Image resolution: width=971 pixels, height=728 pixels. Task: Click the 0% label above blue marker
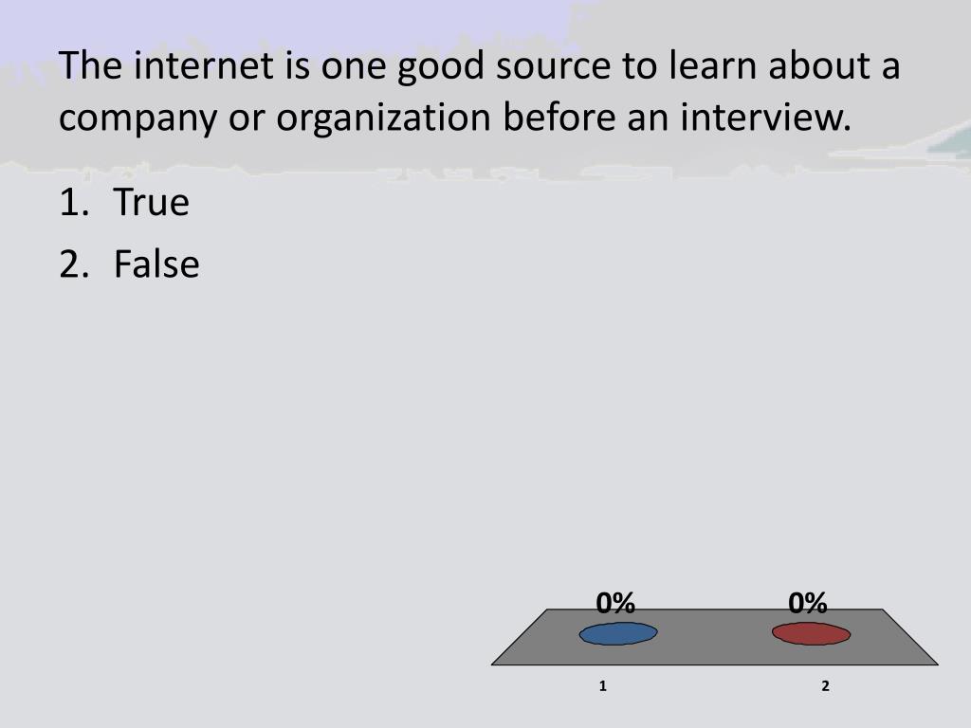615,603
